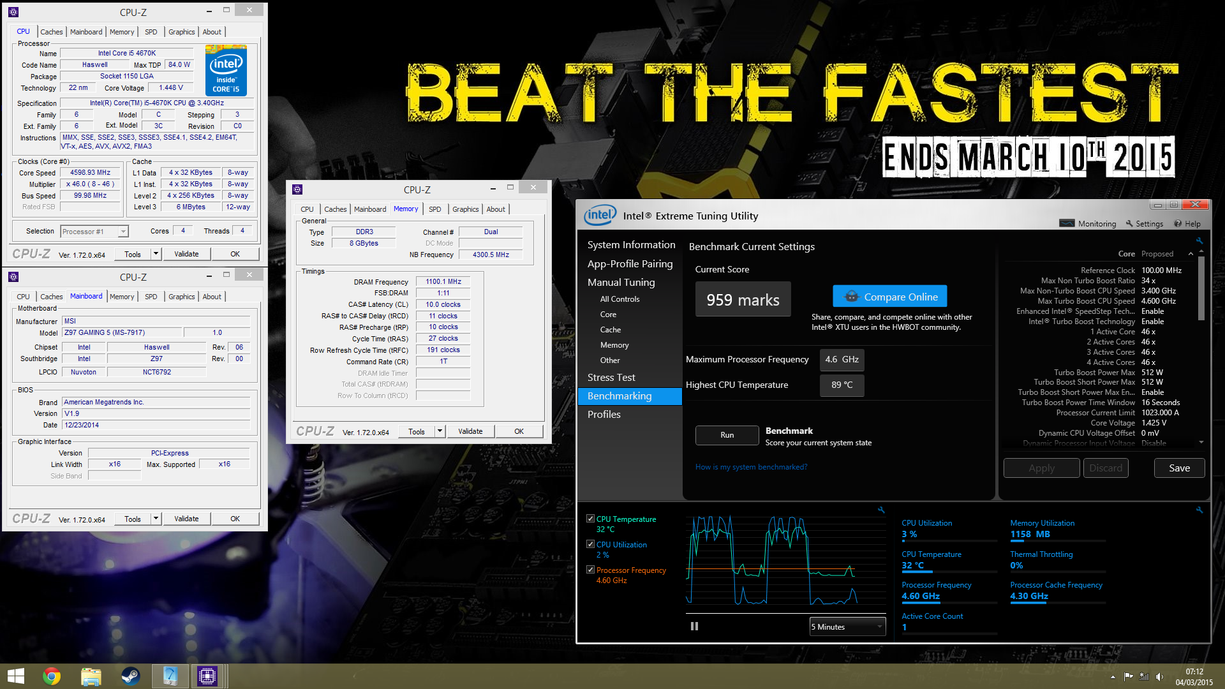Click CPU-Z app icon in CPU window title bar

[x=13, y=12]
